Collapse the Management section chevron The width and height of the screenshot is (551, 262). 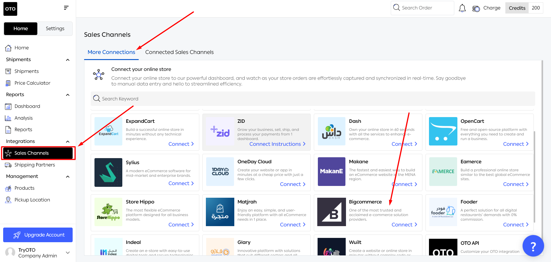pos(68,176)
